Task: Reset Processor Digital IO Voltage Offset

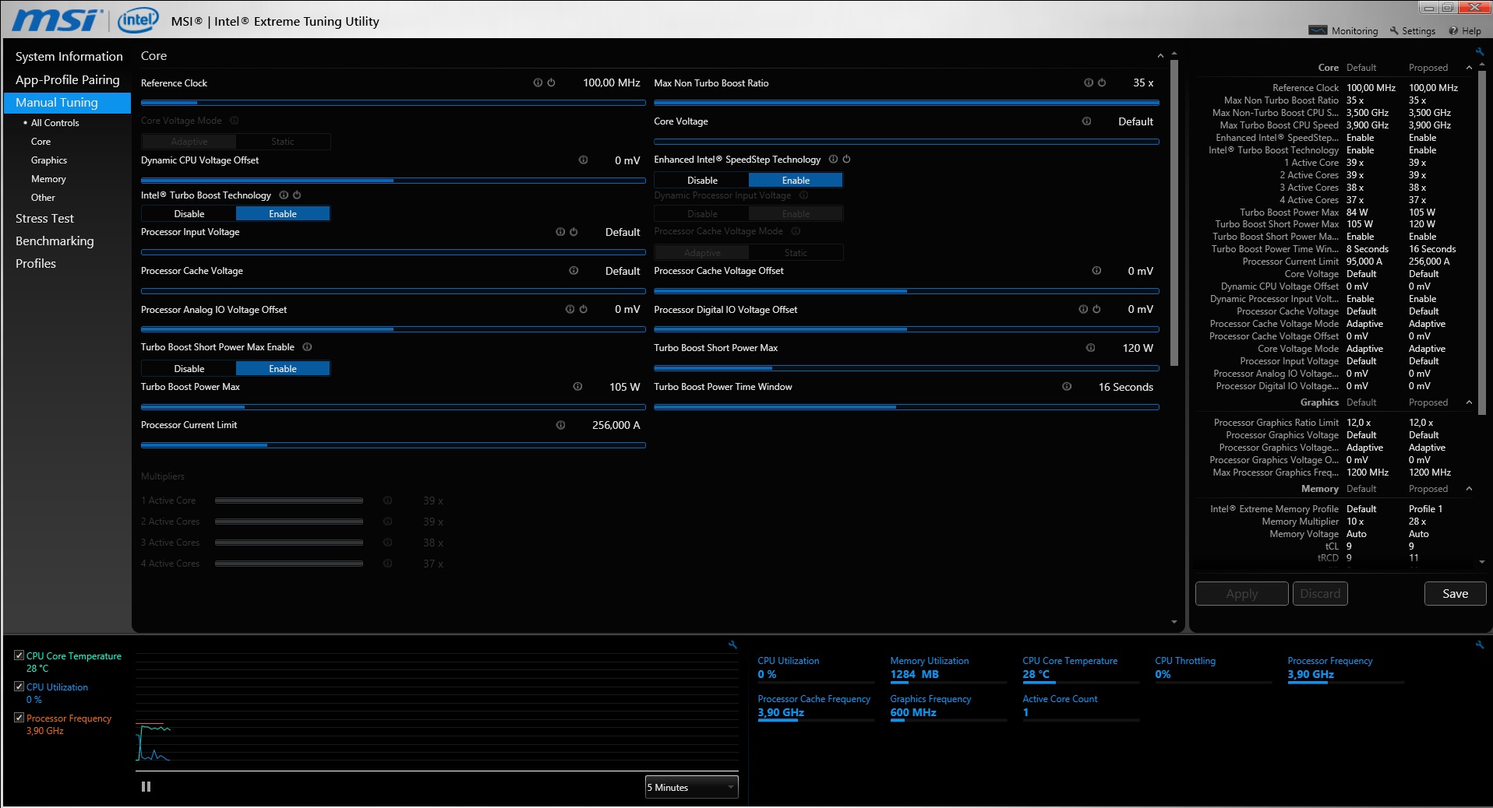Action: pos(1096,309)
